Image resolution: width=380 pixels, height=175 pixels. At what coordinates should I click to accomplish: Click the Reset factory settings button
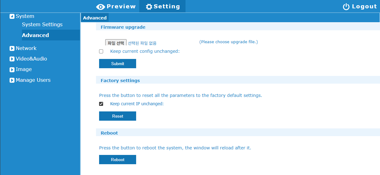click(118, 116)
